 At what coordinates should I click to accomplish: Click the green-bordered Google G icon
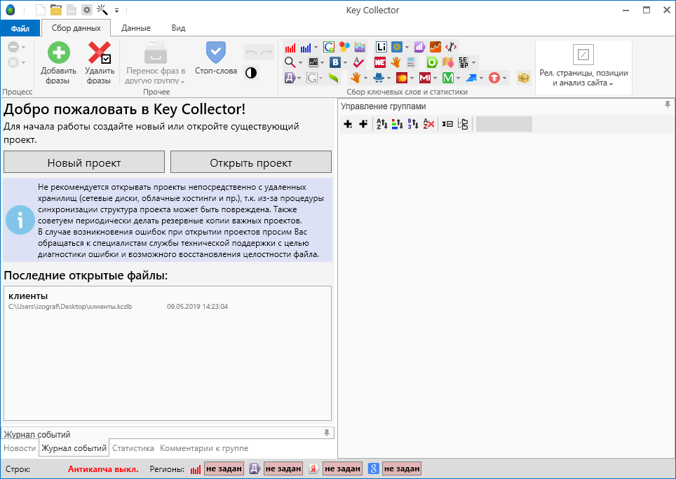click(x=329, y=47)
